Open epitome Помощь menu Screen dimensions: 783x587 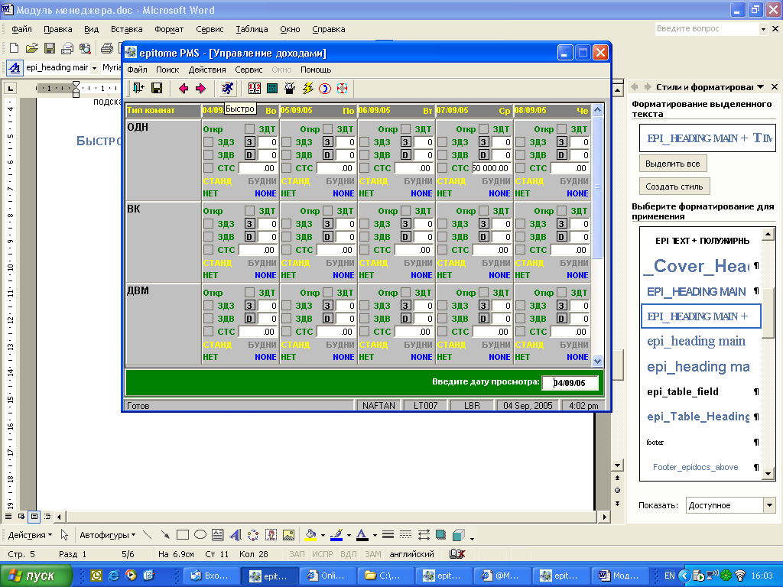tap(316, 70)
